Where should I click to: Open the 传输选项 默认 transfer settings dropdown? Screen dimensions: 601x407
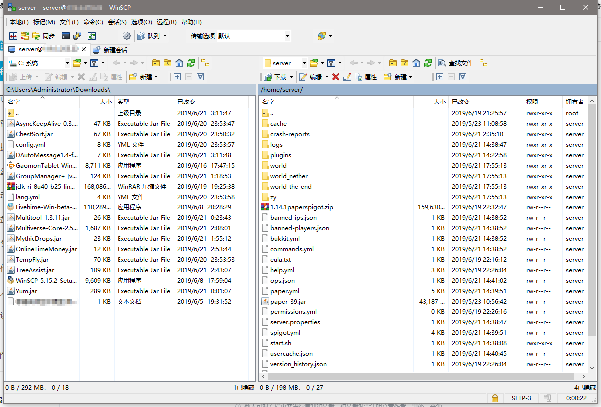coord(287,36)
